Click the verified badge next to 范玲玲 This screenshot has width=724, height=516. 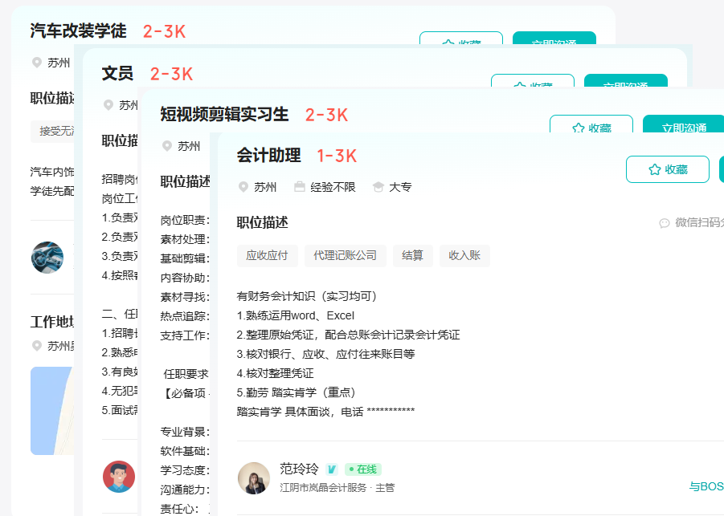pos(332,469)
